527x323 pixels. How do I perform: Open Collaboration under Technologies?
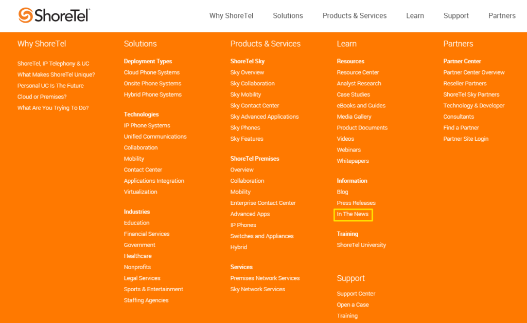pyautogui.click(x=141, y=147)
